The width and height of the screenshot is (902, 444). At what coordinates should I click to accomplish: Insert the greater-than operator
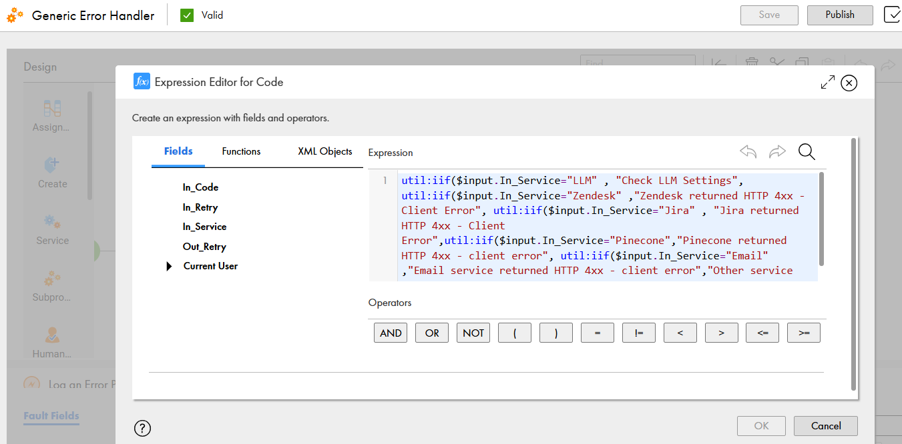coord(722,333)
